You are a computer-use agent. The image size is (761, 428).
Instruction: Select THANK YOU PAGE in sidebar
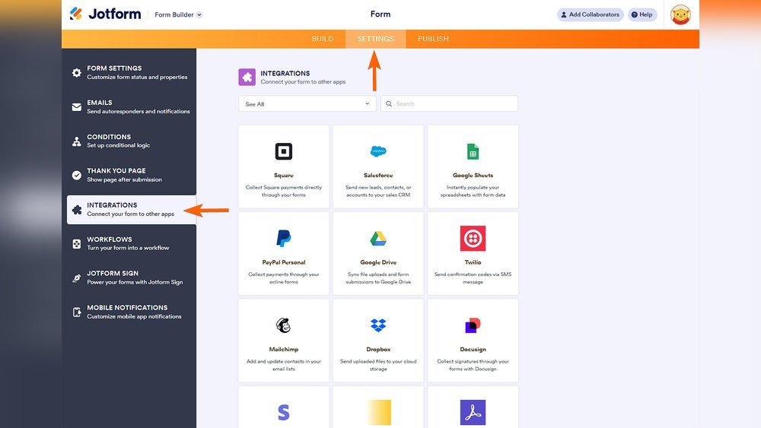click(x=131, y=175)
